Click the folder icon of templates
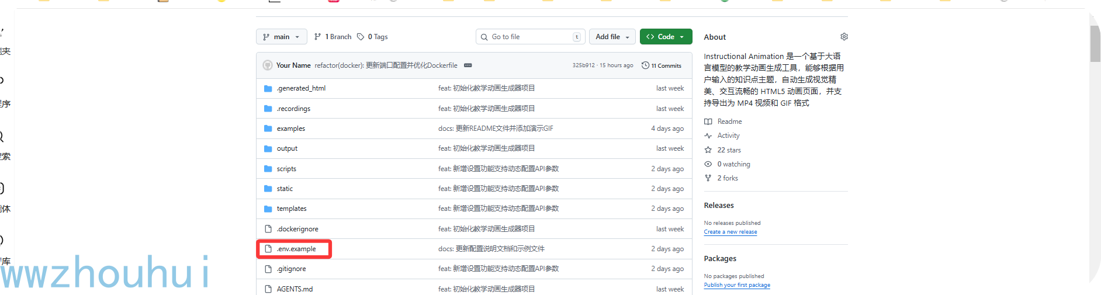 coord(268,209)
